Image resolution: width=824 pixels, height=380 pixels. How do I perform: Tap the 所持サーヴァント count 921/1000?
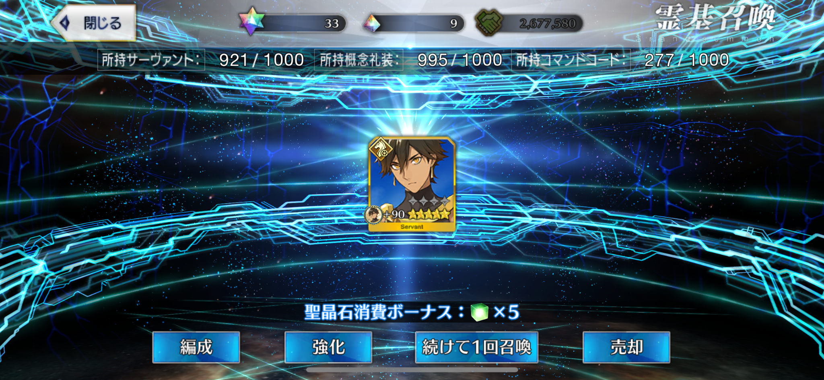(x=262, y=60)
